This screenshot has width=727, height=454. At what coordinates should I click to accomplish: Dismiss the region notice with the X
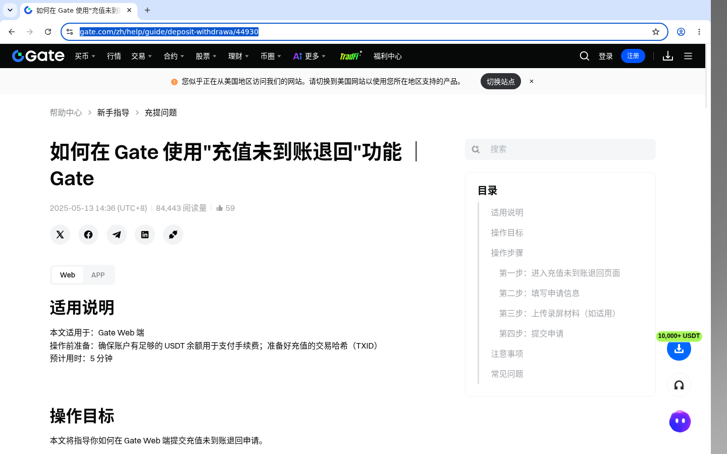[x=532, y=81]
